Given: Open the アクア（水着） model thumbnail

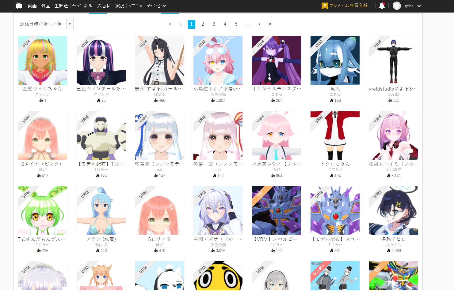Looking at the screenshot, I should click(x=101, y=210).
